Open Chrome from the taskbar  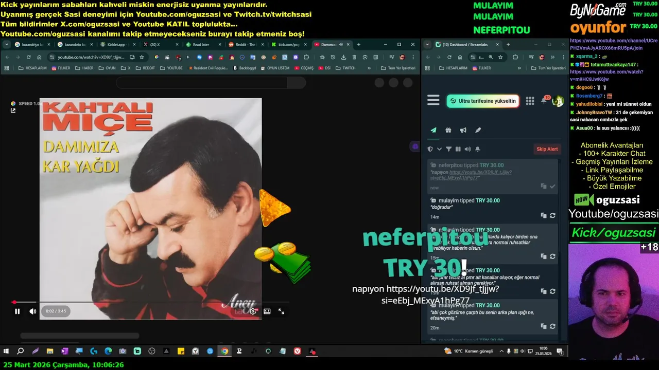click(224, 351)
